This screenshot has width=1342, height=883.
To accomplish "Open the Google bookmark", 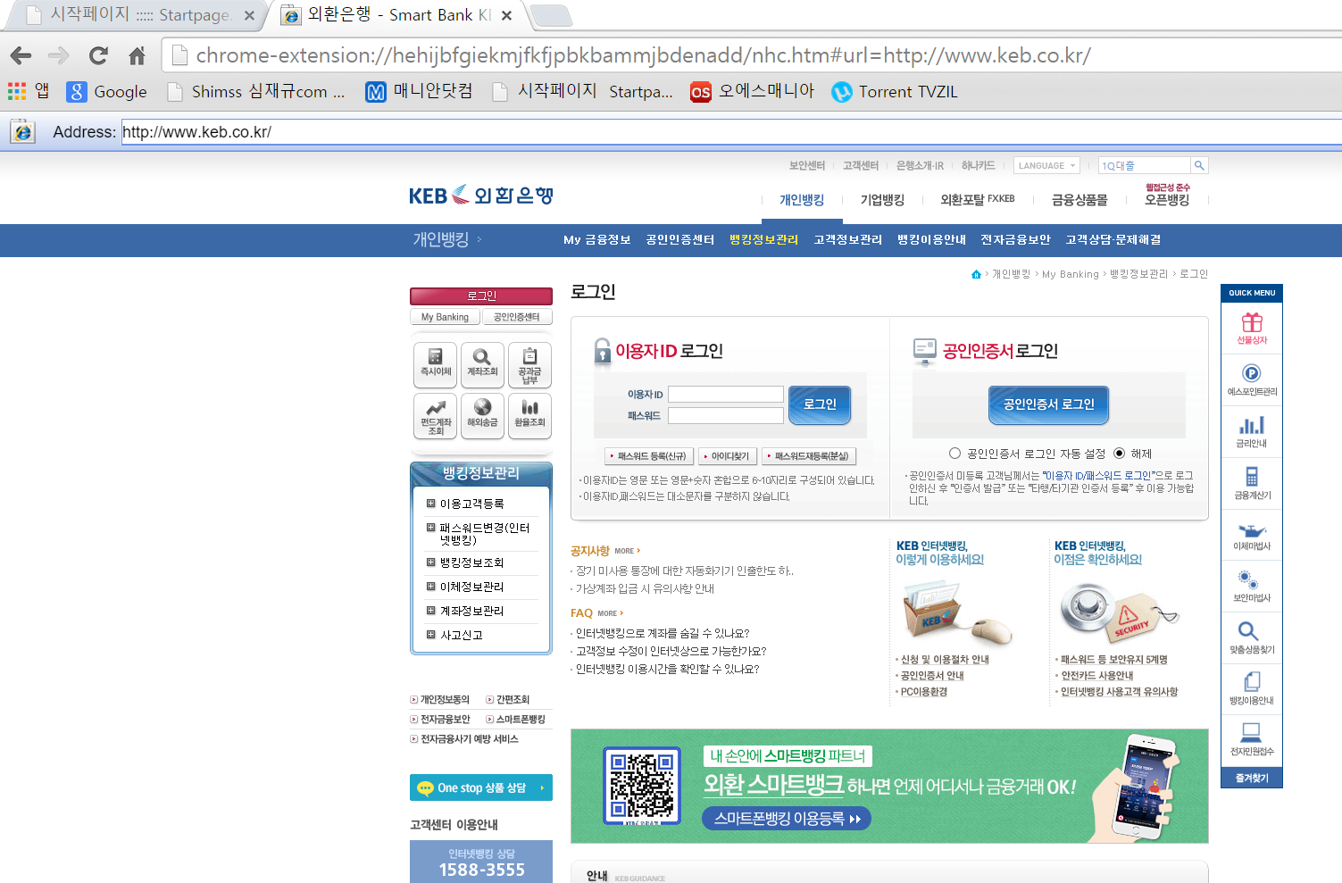I will (x=107, y=91).
